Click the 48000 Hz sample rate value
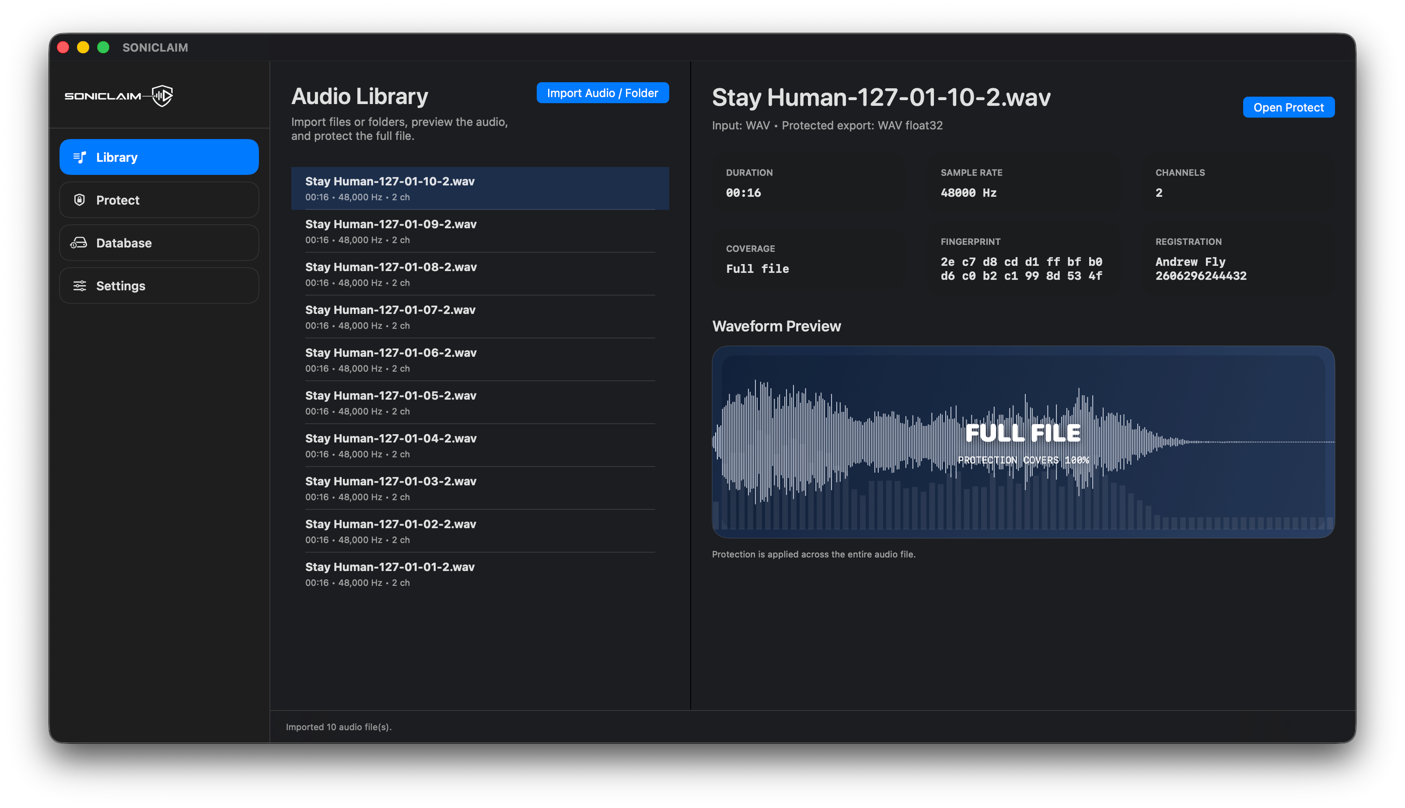This screenshot has width=1405, height=808. pos(968,192)
